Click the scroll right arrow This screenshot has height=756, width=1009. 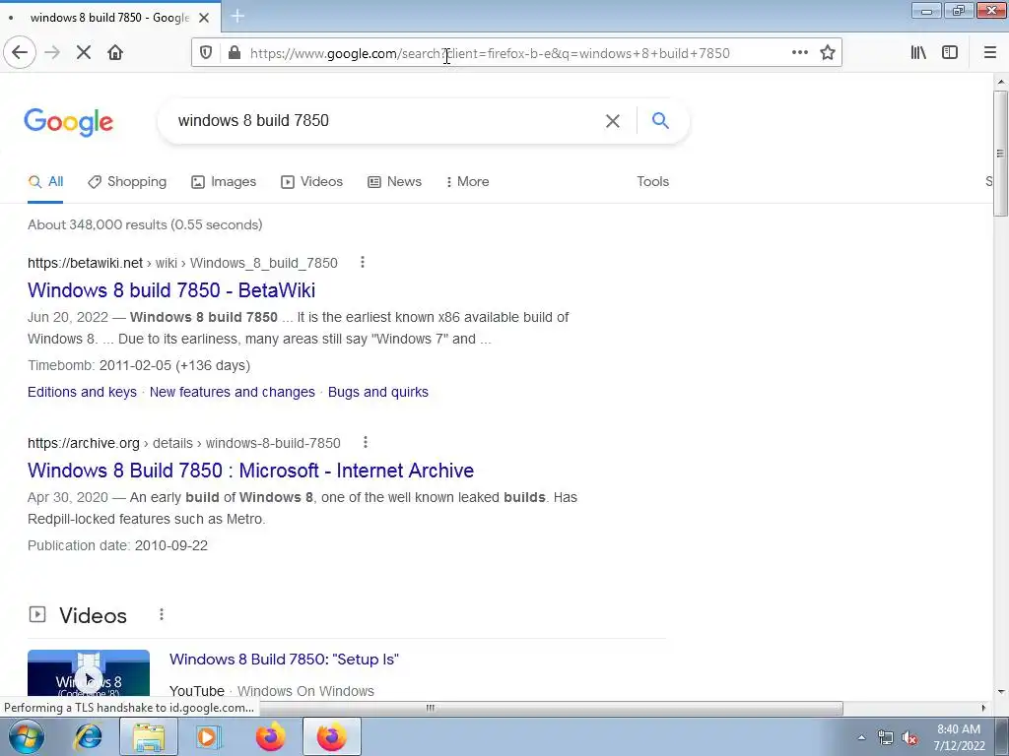pyautogui.click(x=983, y=708)
